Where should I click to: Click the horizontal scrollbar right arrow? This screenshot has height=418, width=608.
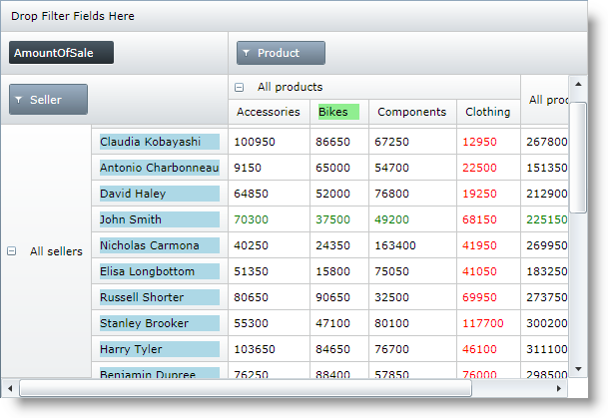(x=560, y=388)
